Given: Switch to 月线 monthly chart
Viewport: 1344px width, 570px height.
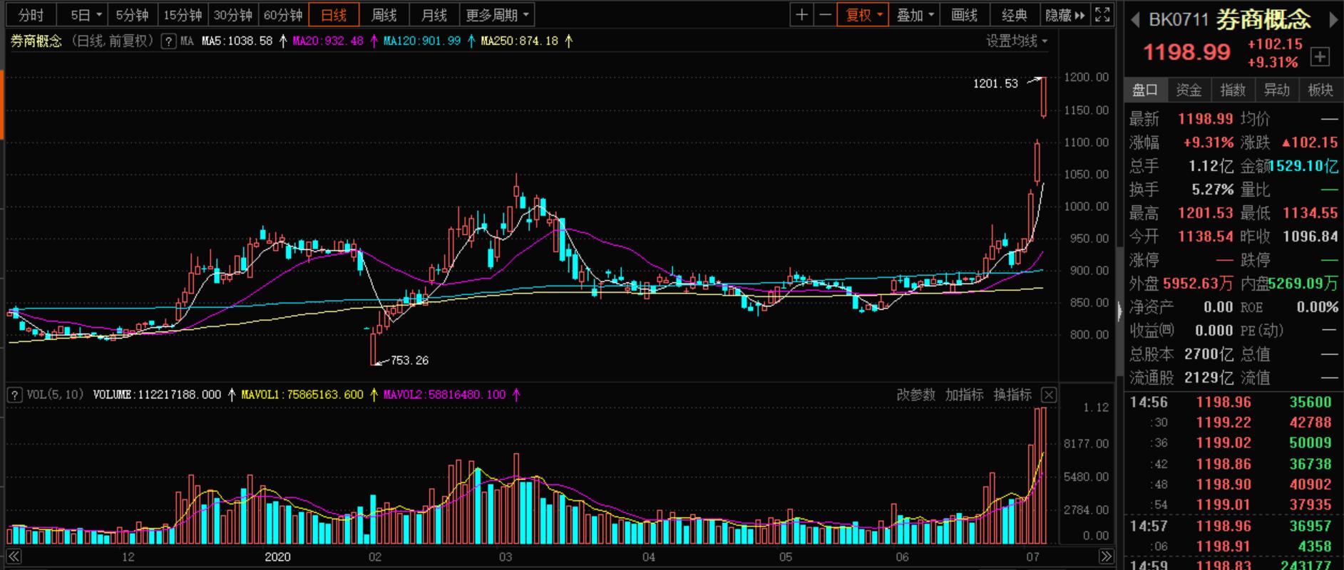Looking at the screenshot, I should tap(434, 15).
